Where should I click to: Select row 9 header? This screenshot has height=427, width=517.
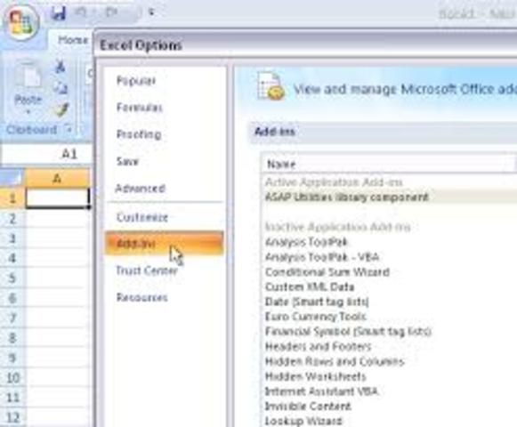coord(12,358)
